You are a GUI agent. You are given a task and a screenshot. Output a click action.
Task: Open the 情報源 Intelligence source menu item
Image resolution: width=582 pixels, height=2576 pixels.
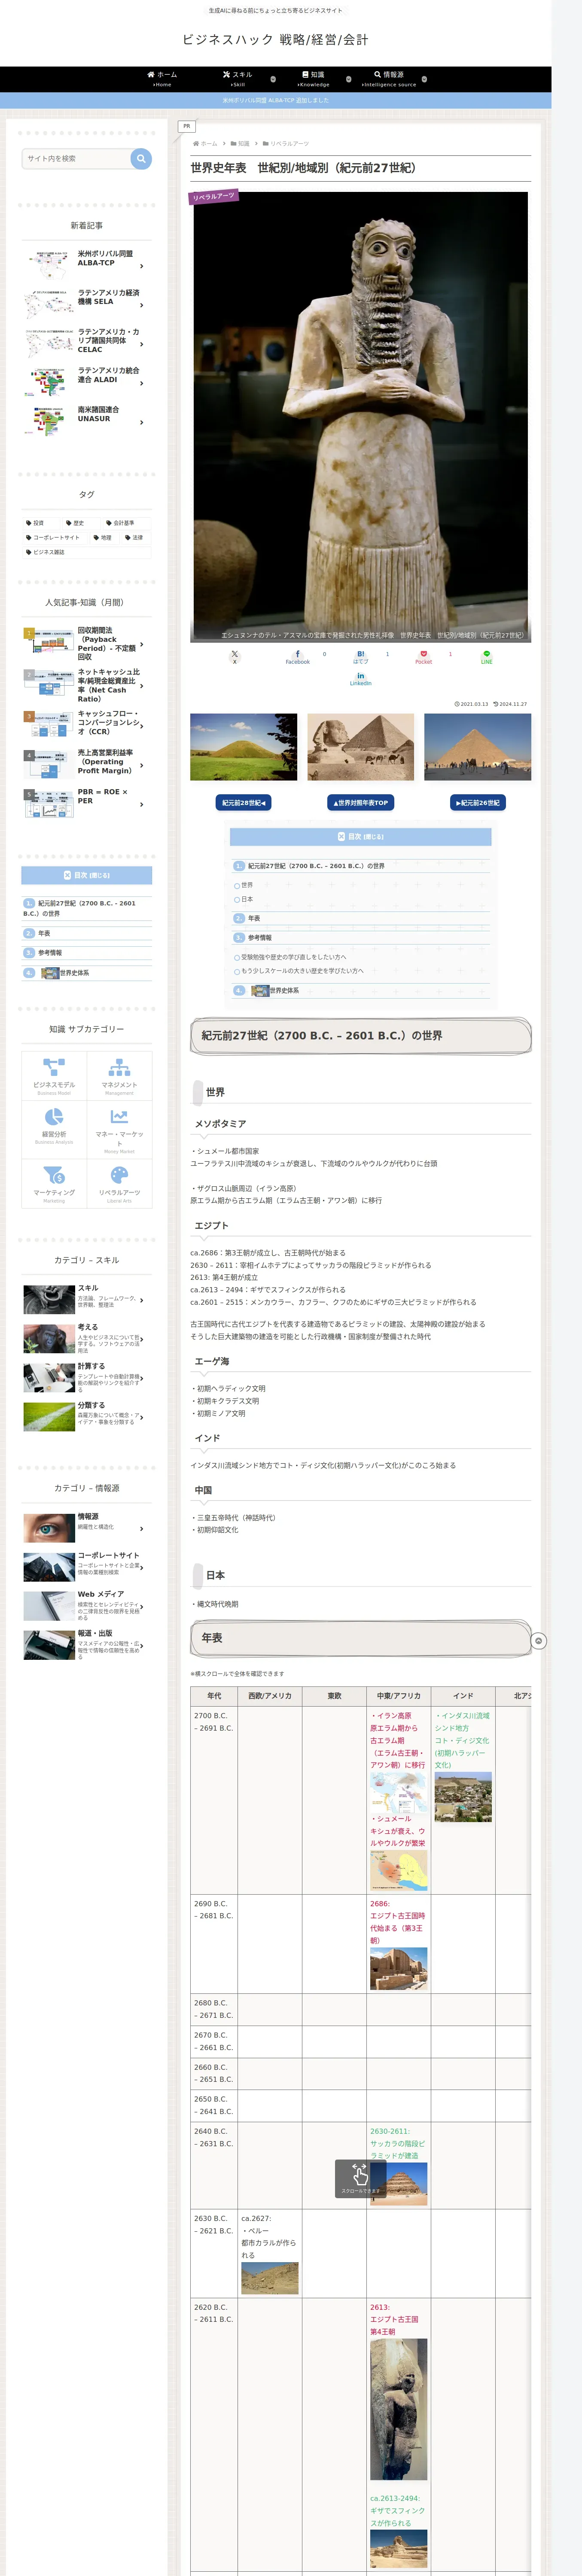pos(389,78)
